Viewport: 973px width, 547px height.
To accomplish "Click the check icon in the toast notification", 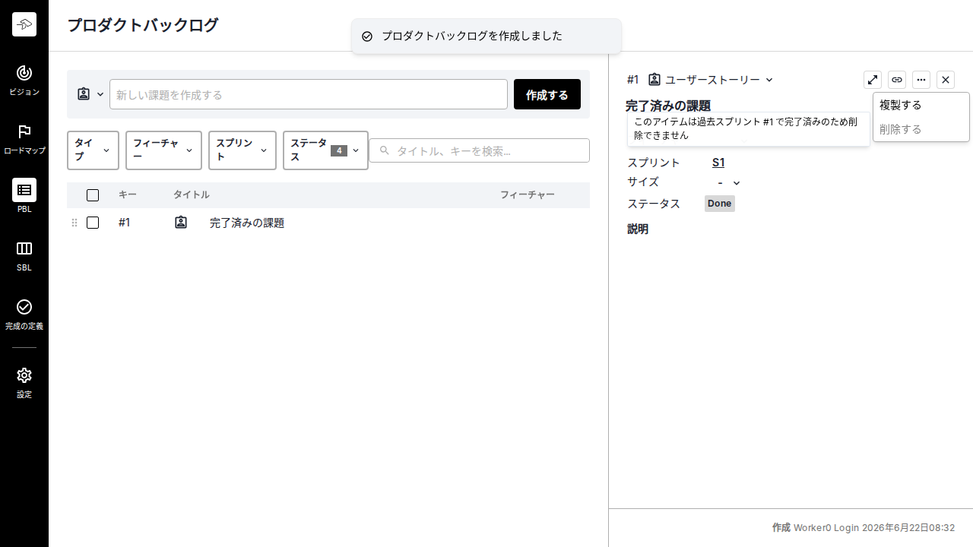I will pyautogui.click(x=367, y=36).
